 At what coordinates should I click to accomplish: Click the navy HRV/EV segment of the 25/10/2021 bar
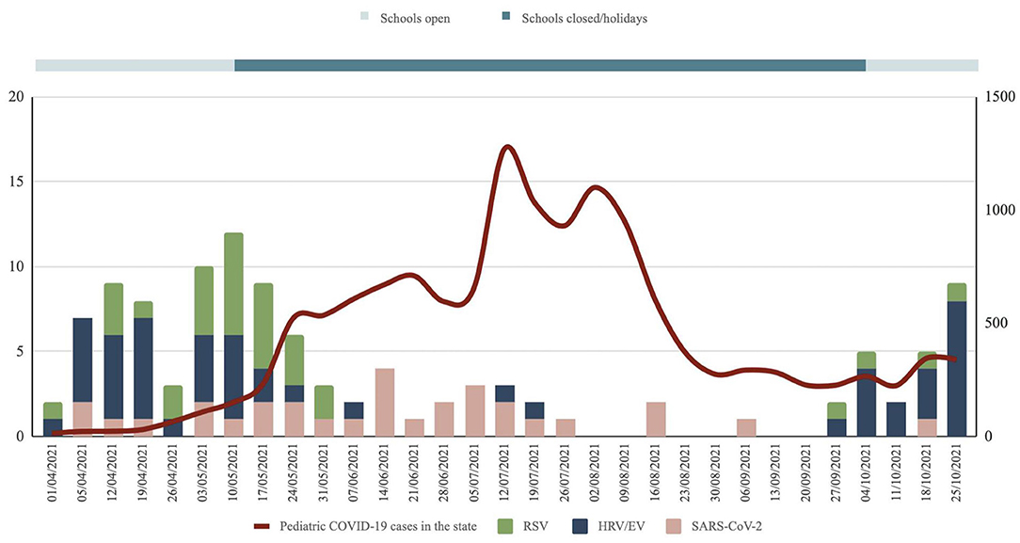click(957, 369)
